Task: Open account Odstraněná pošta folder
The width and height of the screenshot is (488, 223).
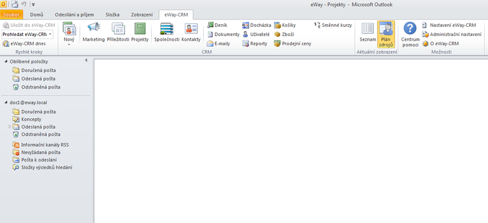Action: pos(37,135)
